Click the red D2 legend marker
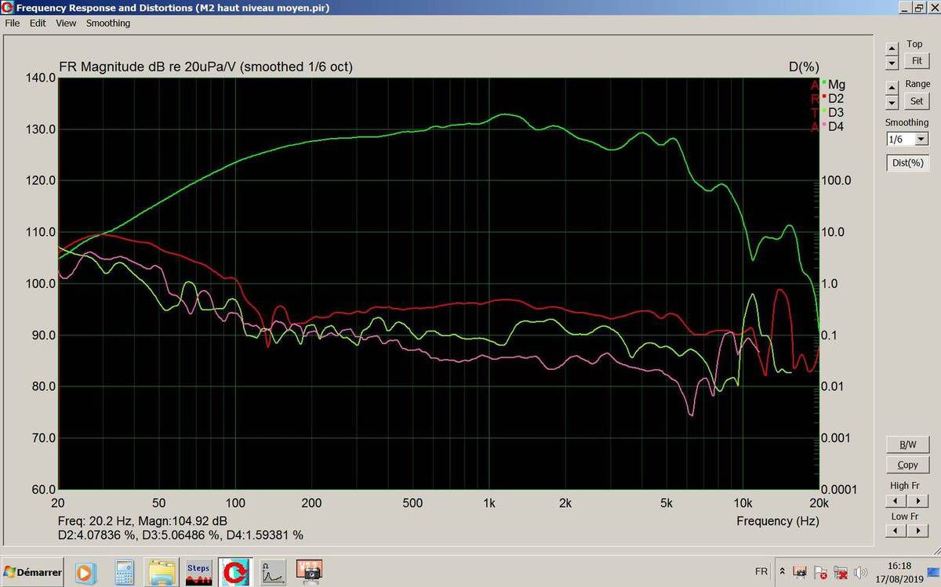 pyautogui.click(x=823, y=98)
